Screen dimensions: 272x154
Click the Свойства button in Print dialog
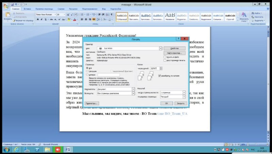click(174, 48)
